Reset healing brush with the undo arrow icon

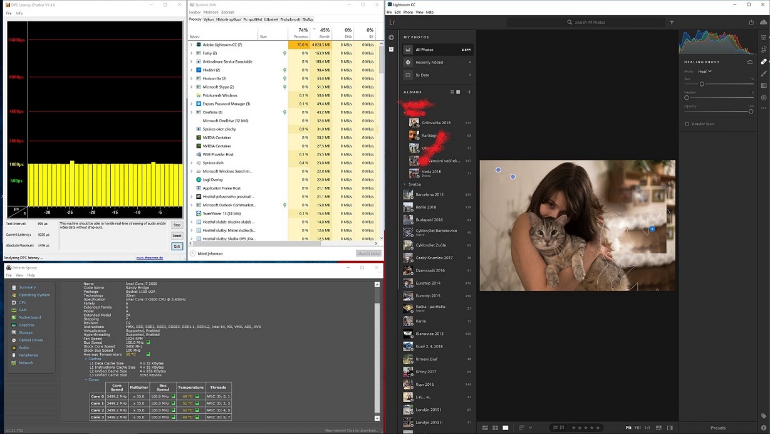tap(750, 62)
